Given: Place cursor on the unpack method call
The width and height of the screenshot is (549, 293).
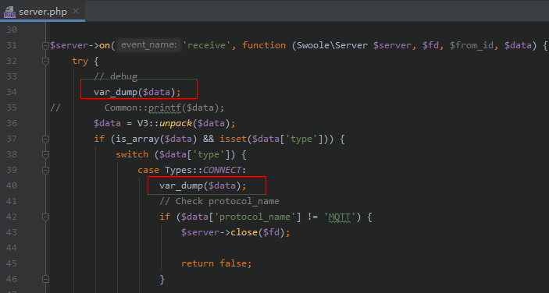Looking at the screenshot, I should 176,123.
